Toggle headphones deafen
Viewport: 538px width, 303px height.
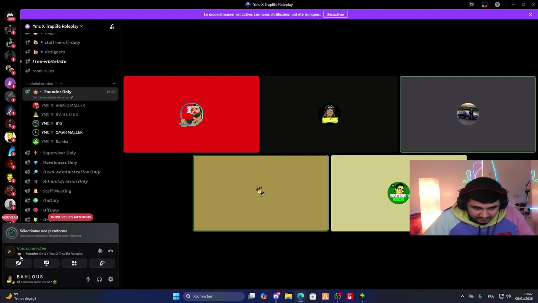100,279
